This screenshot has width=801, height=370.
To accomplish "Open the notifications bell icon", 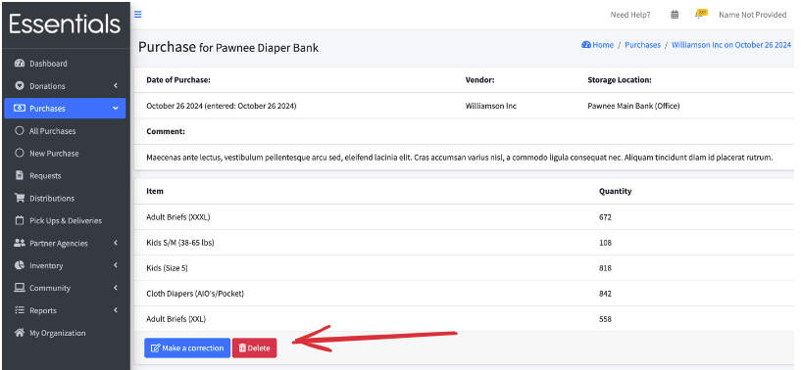I will (x=700, y=14).
